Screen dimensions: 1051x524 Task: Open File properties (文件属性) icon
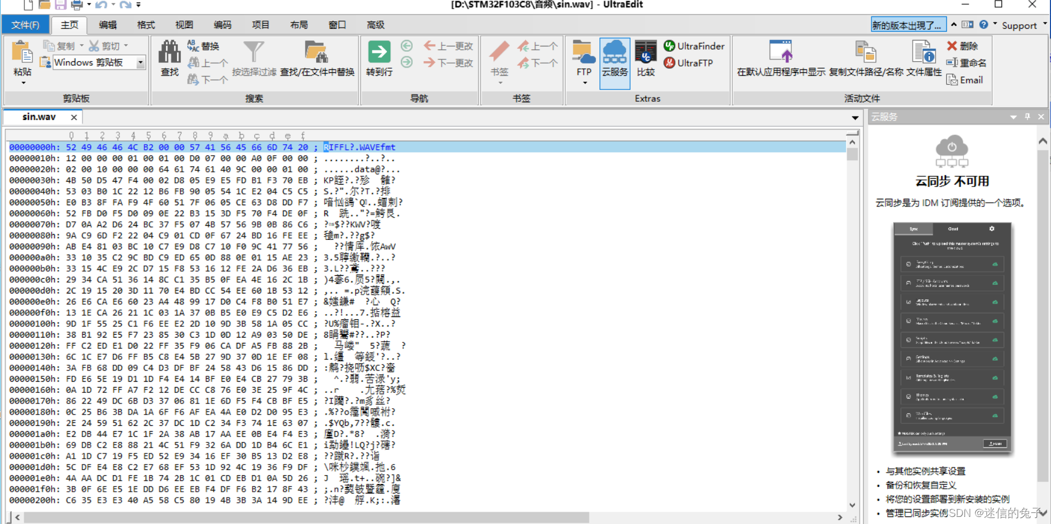[x=924, y=52]
